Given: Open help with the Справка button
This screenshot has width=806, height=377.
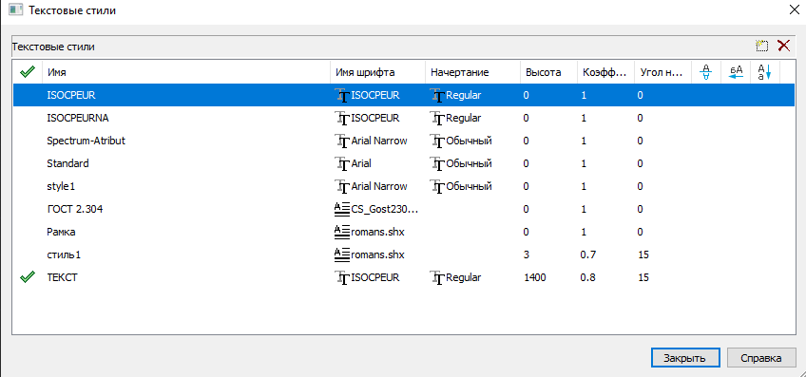Looking at the screenshot, I should tap(761, 358).
